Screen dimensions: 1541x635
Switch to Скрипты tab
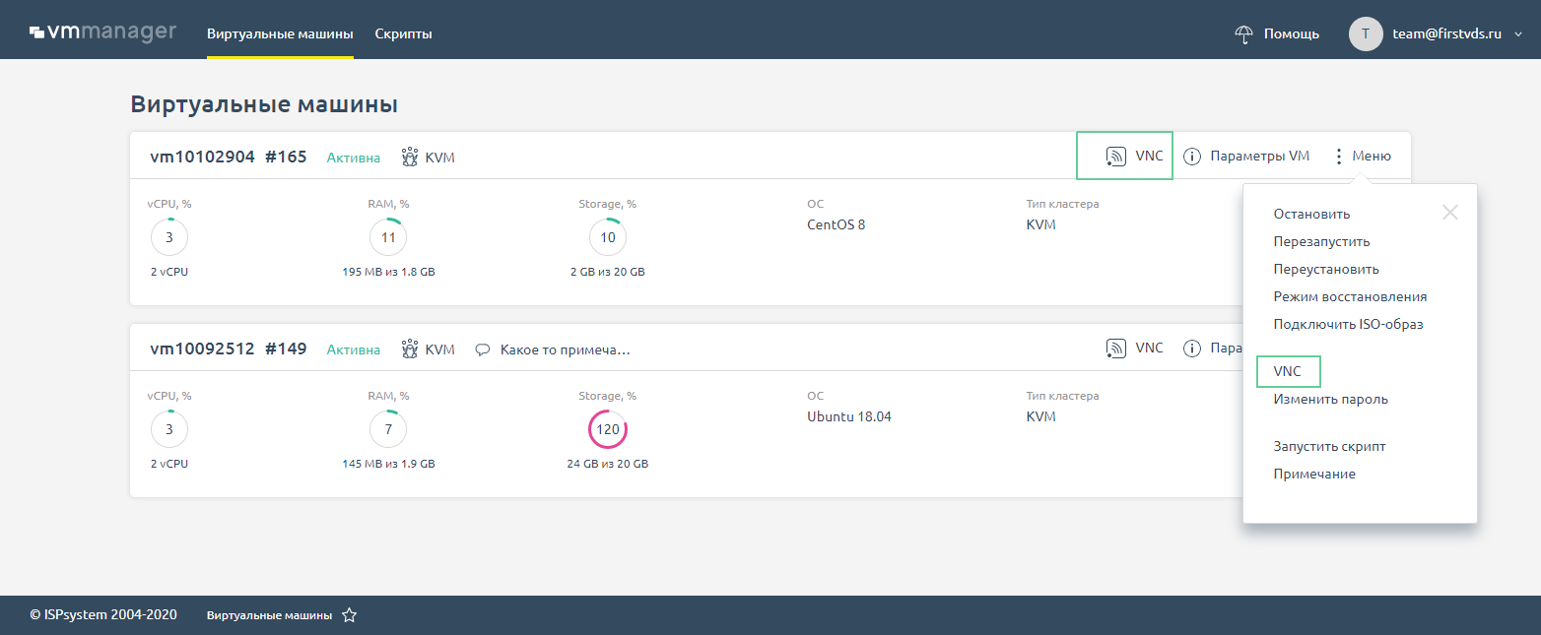403,33
